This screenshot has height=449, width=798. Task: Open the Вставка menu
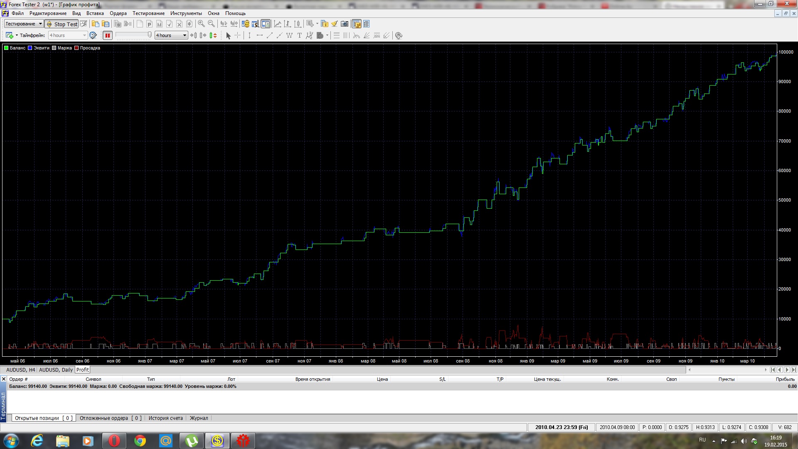tap(95, 13)
